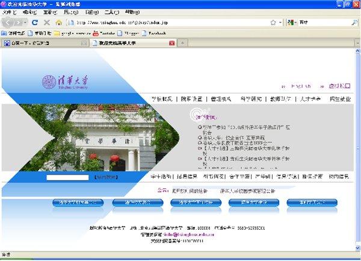Bookmark this page with the star icon

273,22
